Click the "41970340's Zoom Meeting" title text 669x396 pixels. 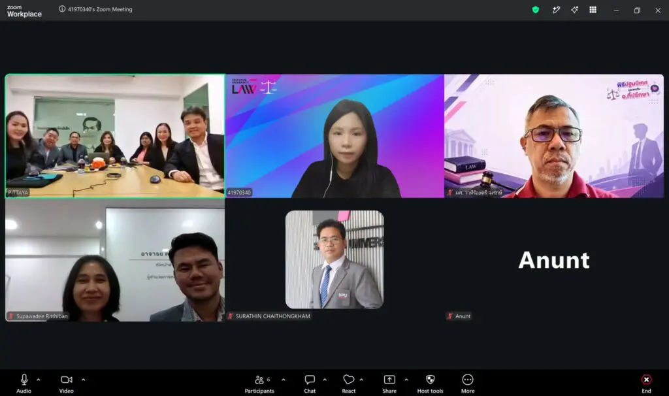[100, 9]
